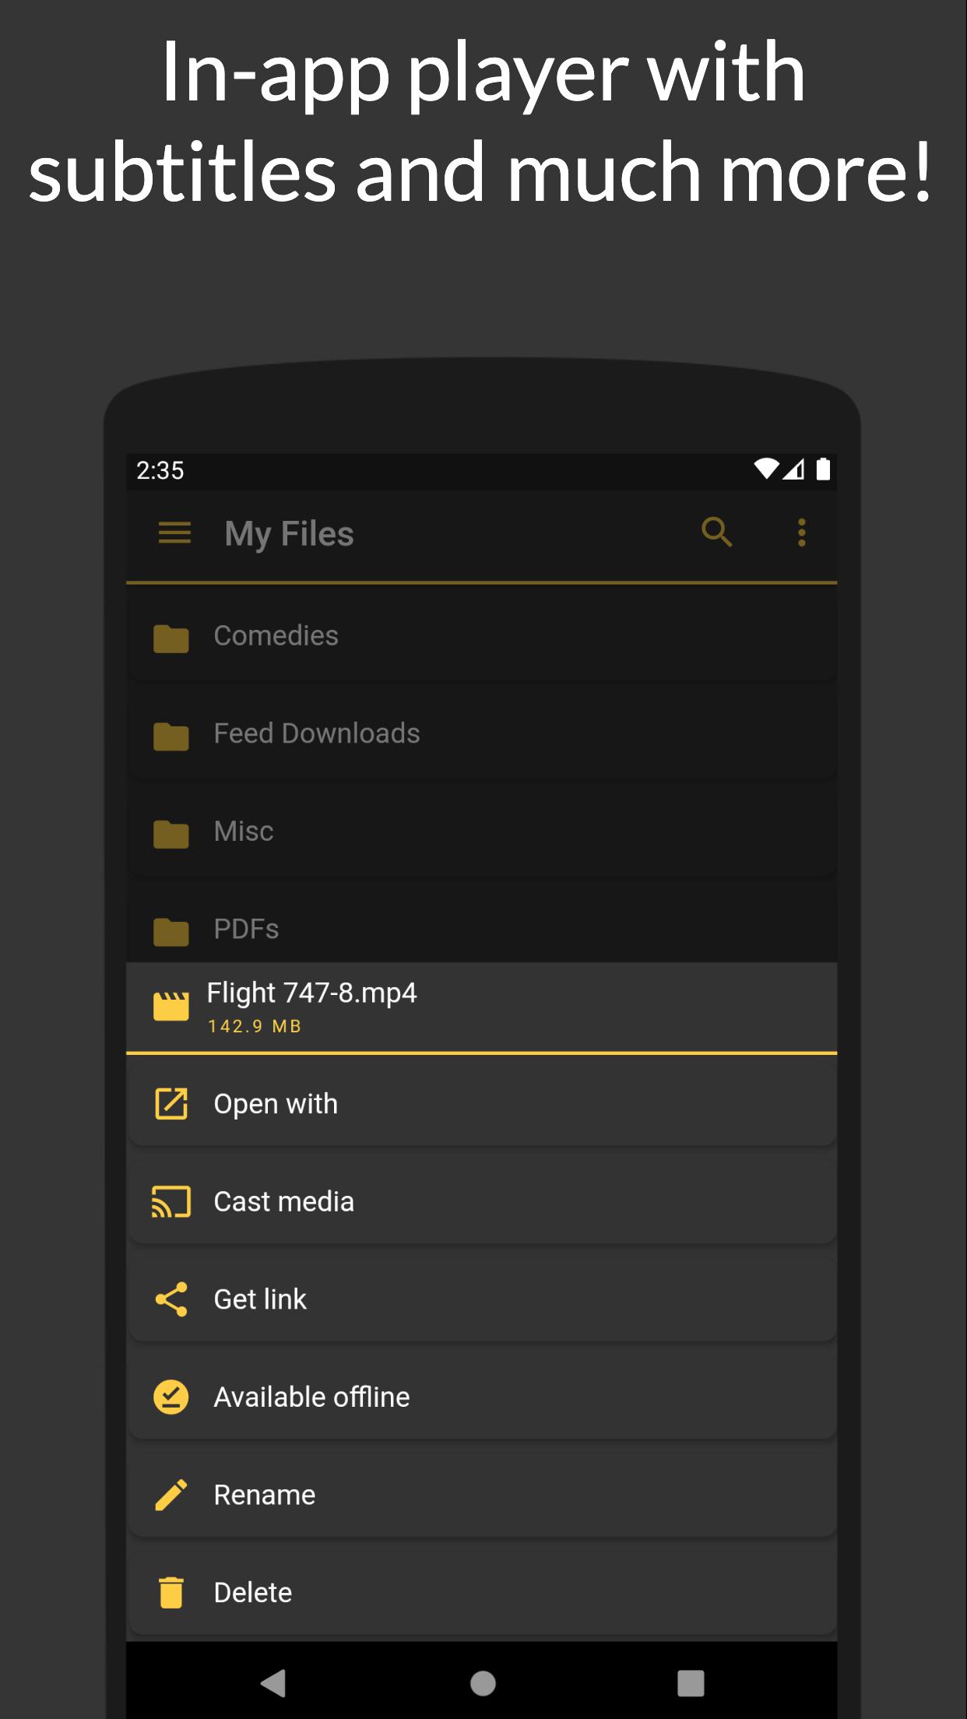967x1719 pixels.
Task: Click the My Files title
Action: click(x=289, y=534)
